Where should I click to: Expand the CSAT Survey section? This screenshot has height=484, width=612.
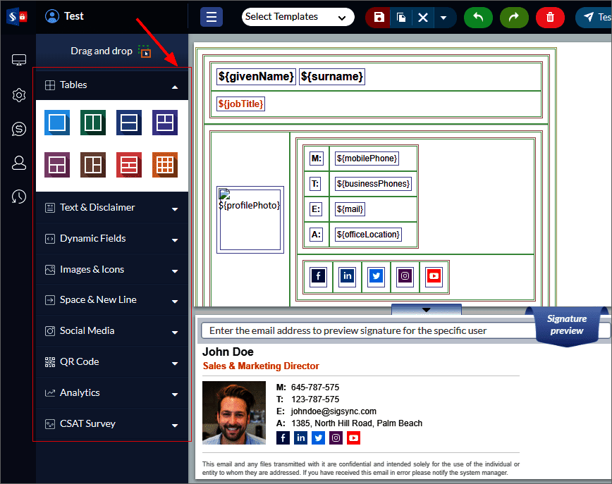112,423
